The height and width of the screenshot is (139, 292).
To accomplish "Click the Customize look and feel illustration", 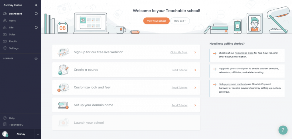I will point(63,88).
